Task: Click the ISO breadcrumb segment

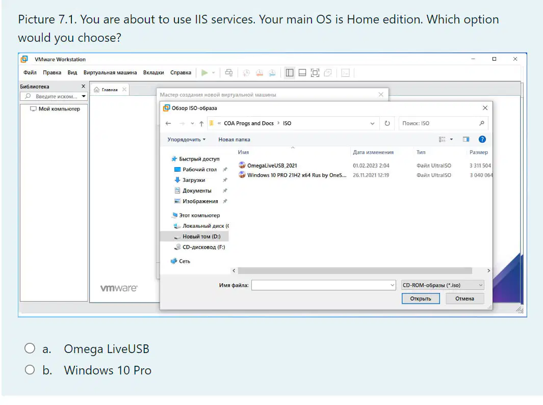Action: (x=287, y=123)
